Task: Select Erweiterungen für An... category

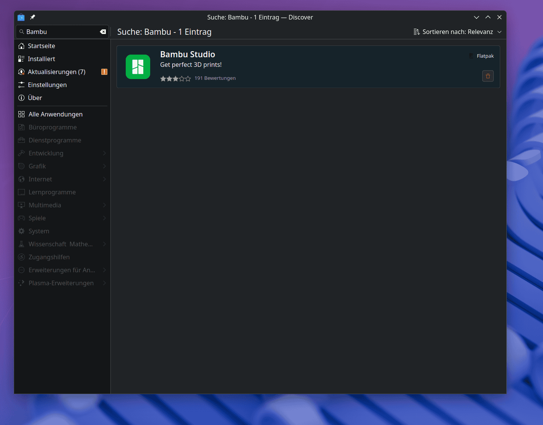Action: (62, 270)
